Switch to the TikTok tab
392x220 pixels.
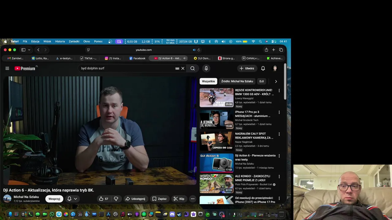(x=88, y=58)
